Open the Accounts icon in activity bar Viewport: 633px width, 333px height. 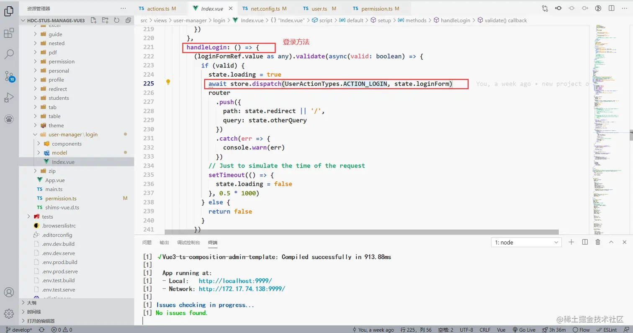9,292
